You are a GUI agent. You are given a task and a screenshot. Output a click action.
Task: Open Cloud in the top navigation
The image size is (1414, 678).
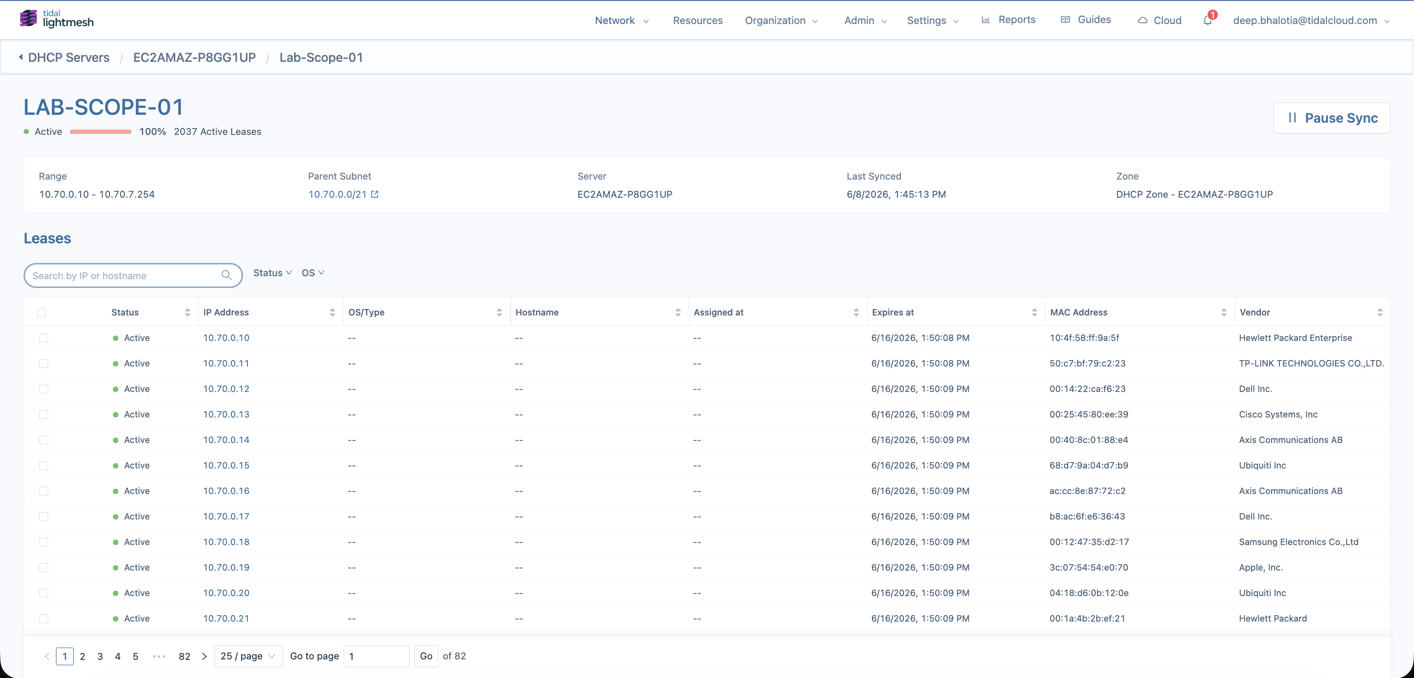(x=1167, y=20)
